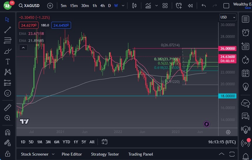Screen dimensions: 252x160
Task: Open the USD currency dropdown
Action: (x=228, y=17)
